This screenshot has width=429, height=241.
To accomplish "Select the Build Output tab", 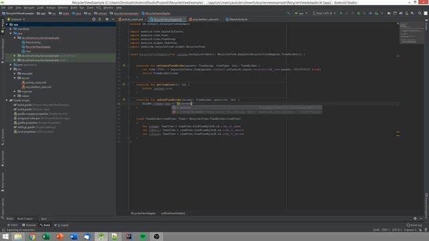I will click(25, 219).
